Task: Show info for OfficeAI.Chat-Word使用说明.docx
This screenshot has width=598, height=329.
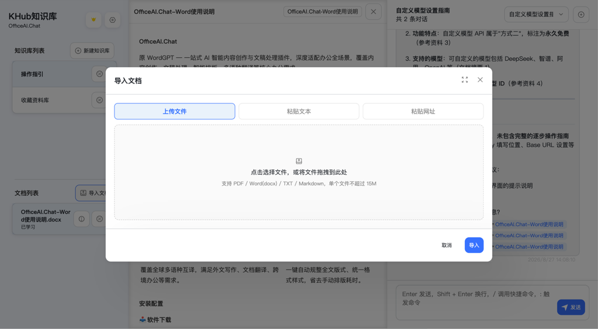Action: pyautogui.click(x=82, y=219)
